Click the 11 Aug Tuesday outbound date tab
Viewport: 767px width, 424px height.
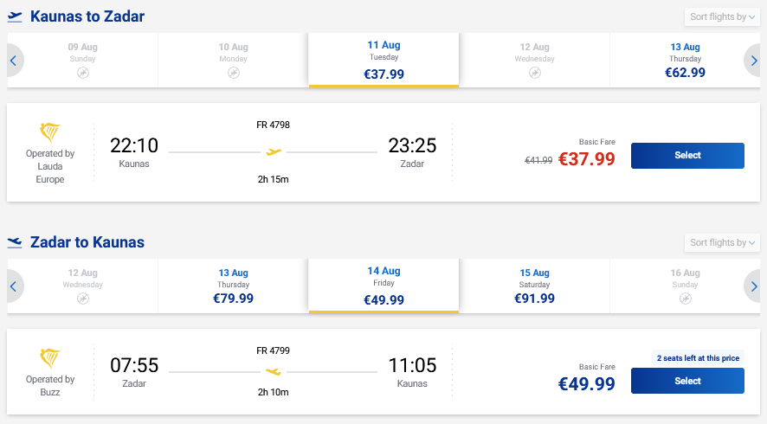click(x=383, y=61)
